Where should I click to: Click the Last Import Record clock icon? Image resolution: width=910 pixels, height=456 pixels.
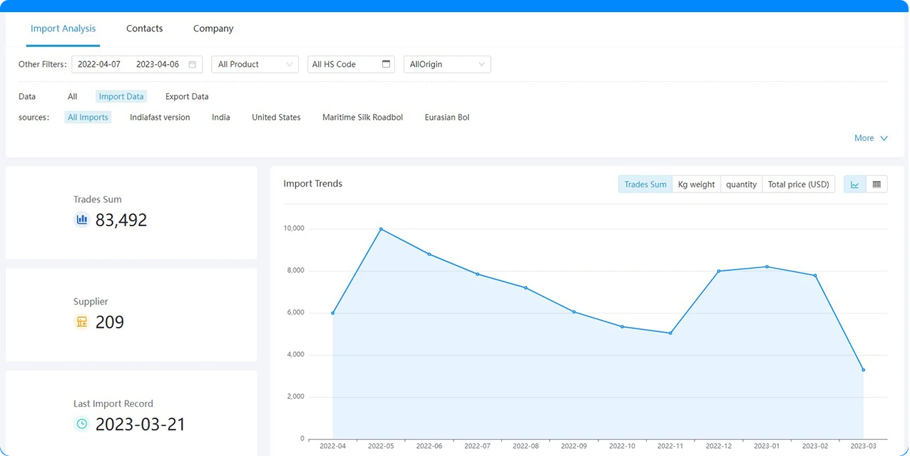(82, 424)
